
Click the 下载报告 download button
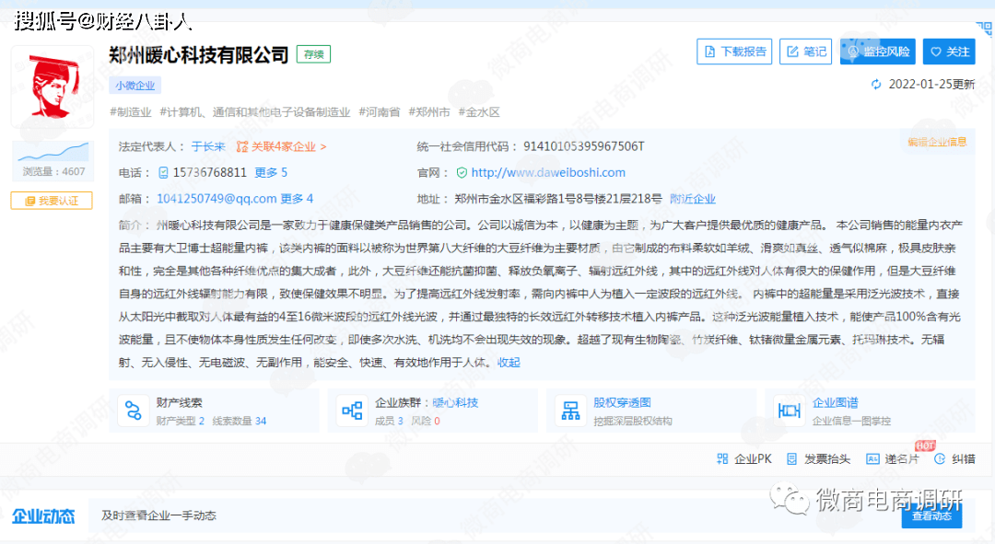[734, 52]
